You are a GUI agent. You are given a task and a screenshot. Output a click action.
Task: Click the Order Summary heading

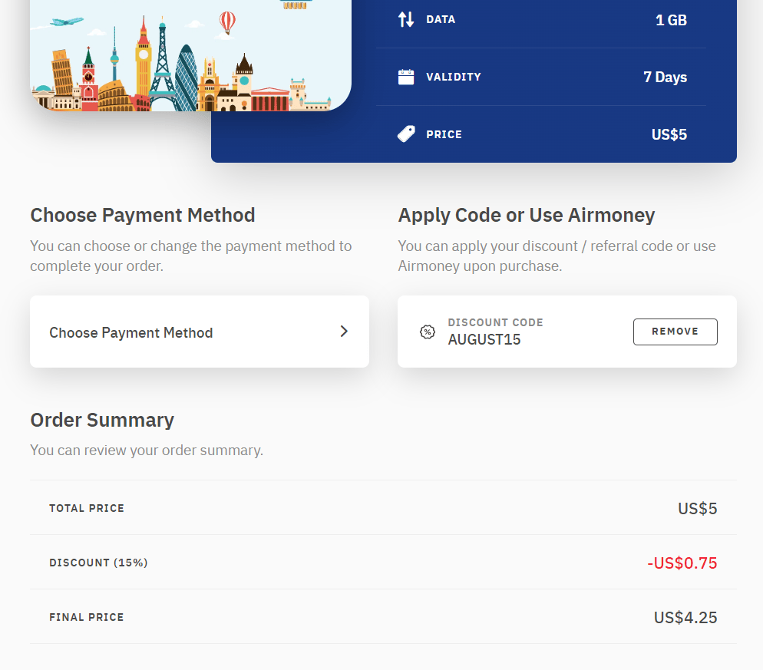point(102,420)
